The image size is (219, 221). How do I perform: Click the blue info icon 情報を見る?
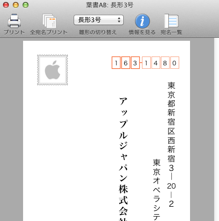pos(142,21)
